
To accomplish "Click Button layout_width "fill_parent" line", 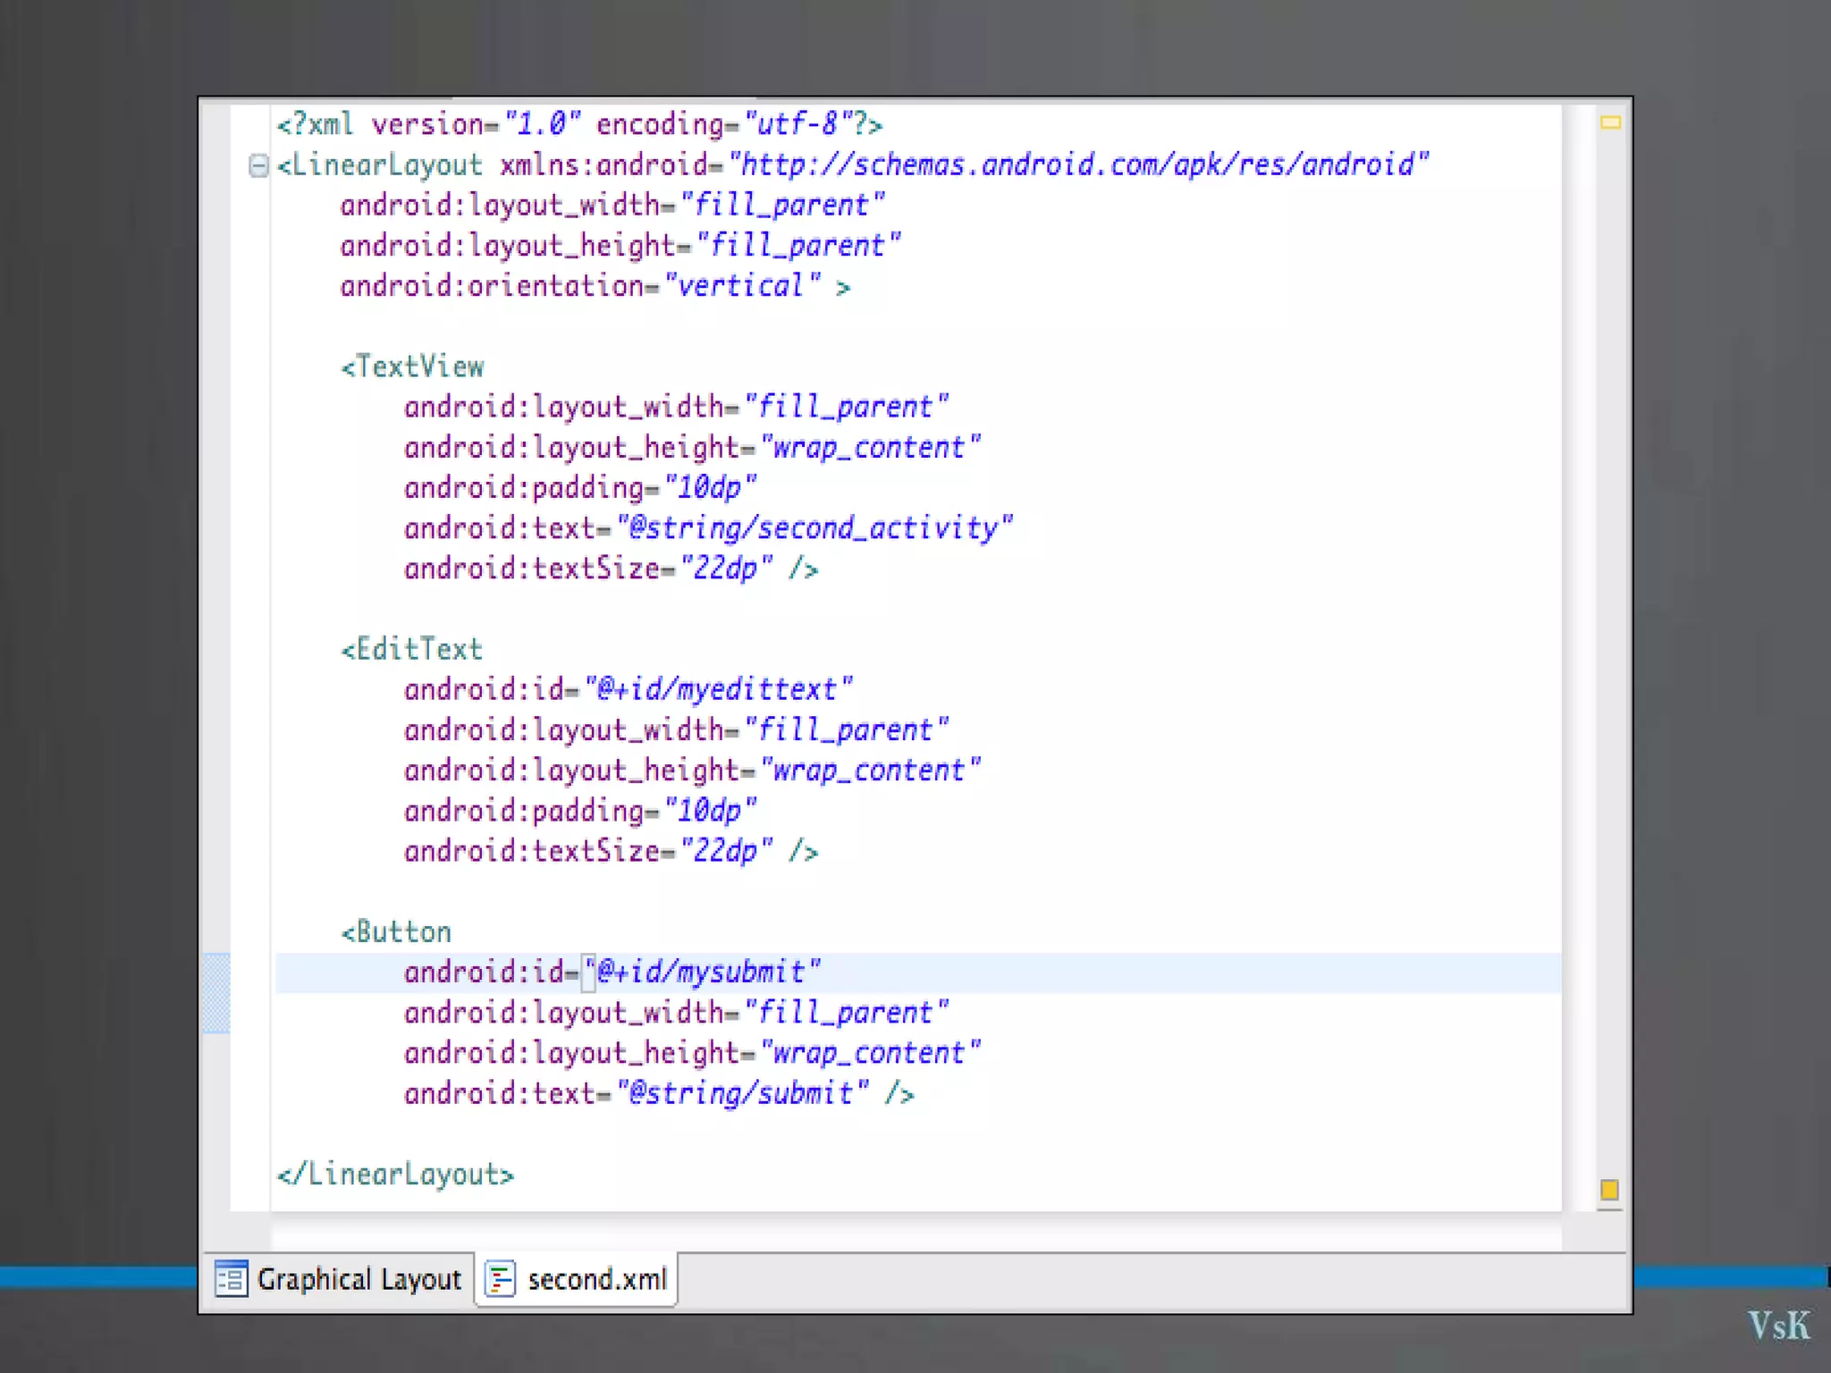I will click(x=676, y=1013).
